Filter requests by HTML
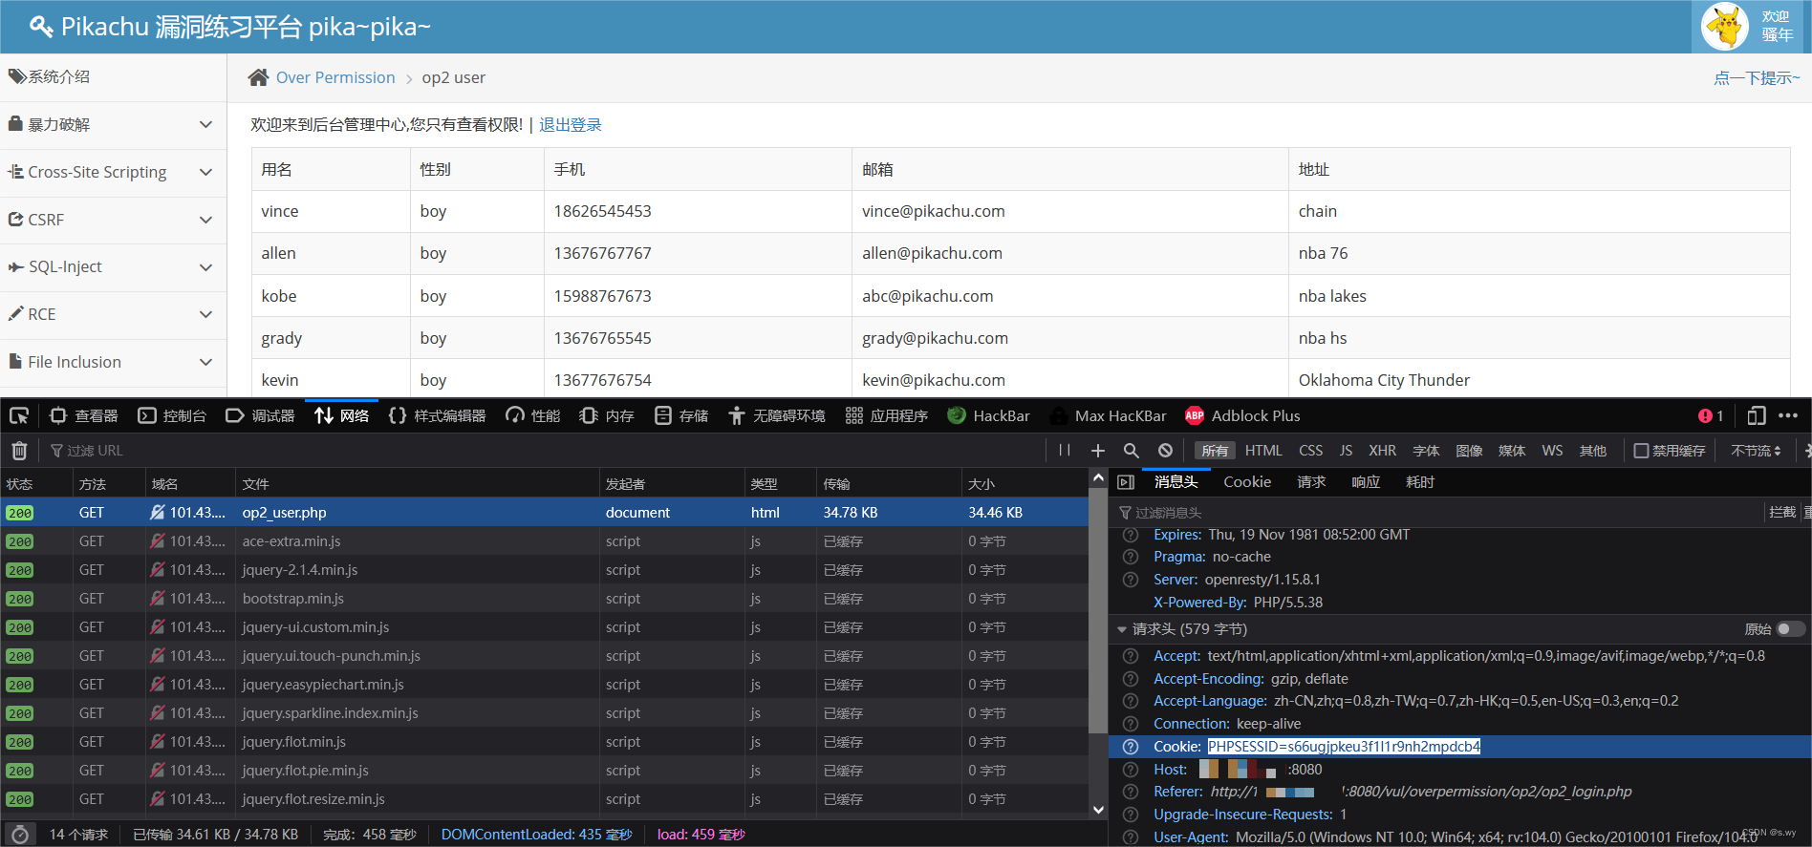This screenshot has width=1812, height=847. 1263,451
